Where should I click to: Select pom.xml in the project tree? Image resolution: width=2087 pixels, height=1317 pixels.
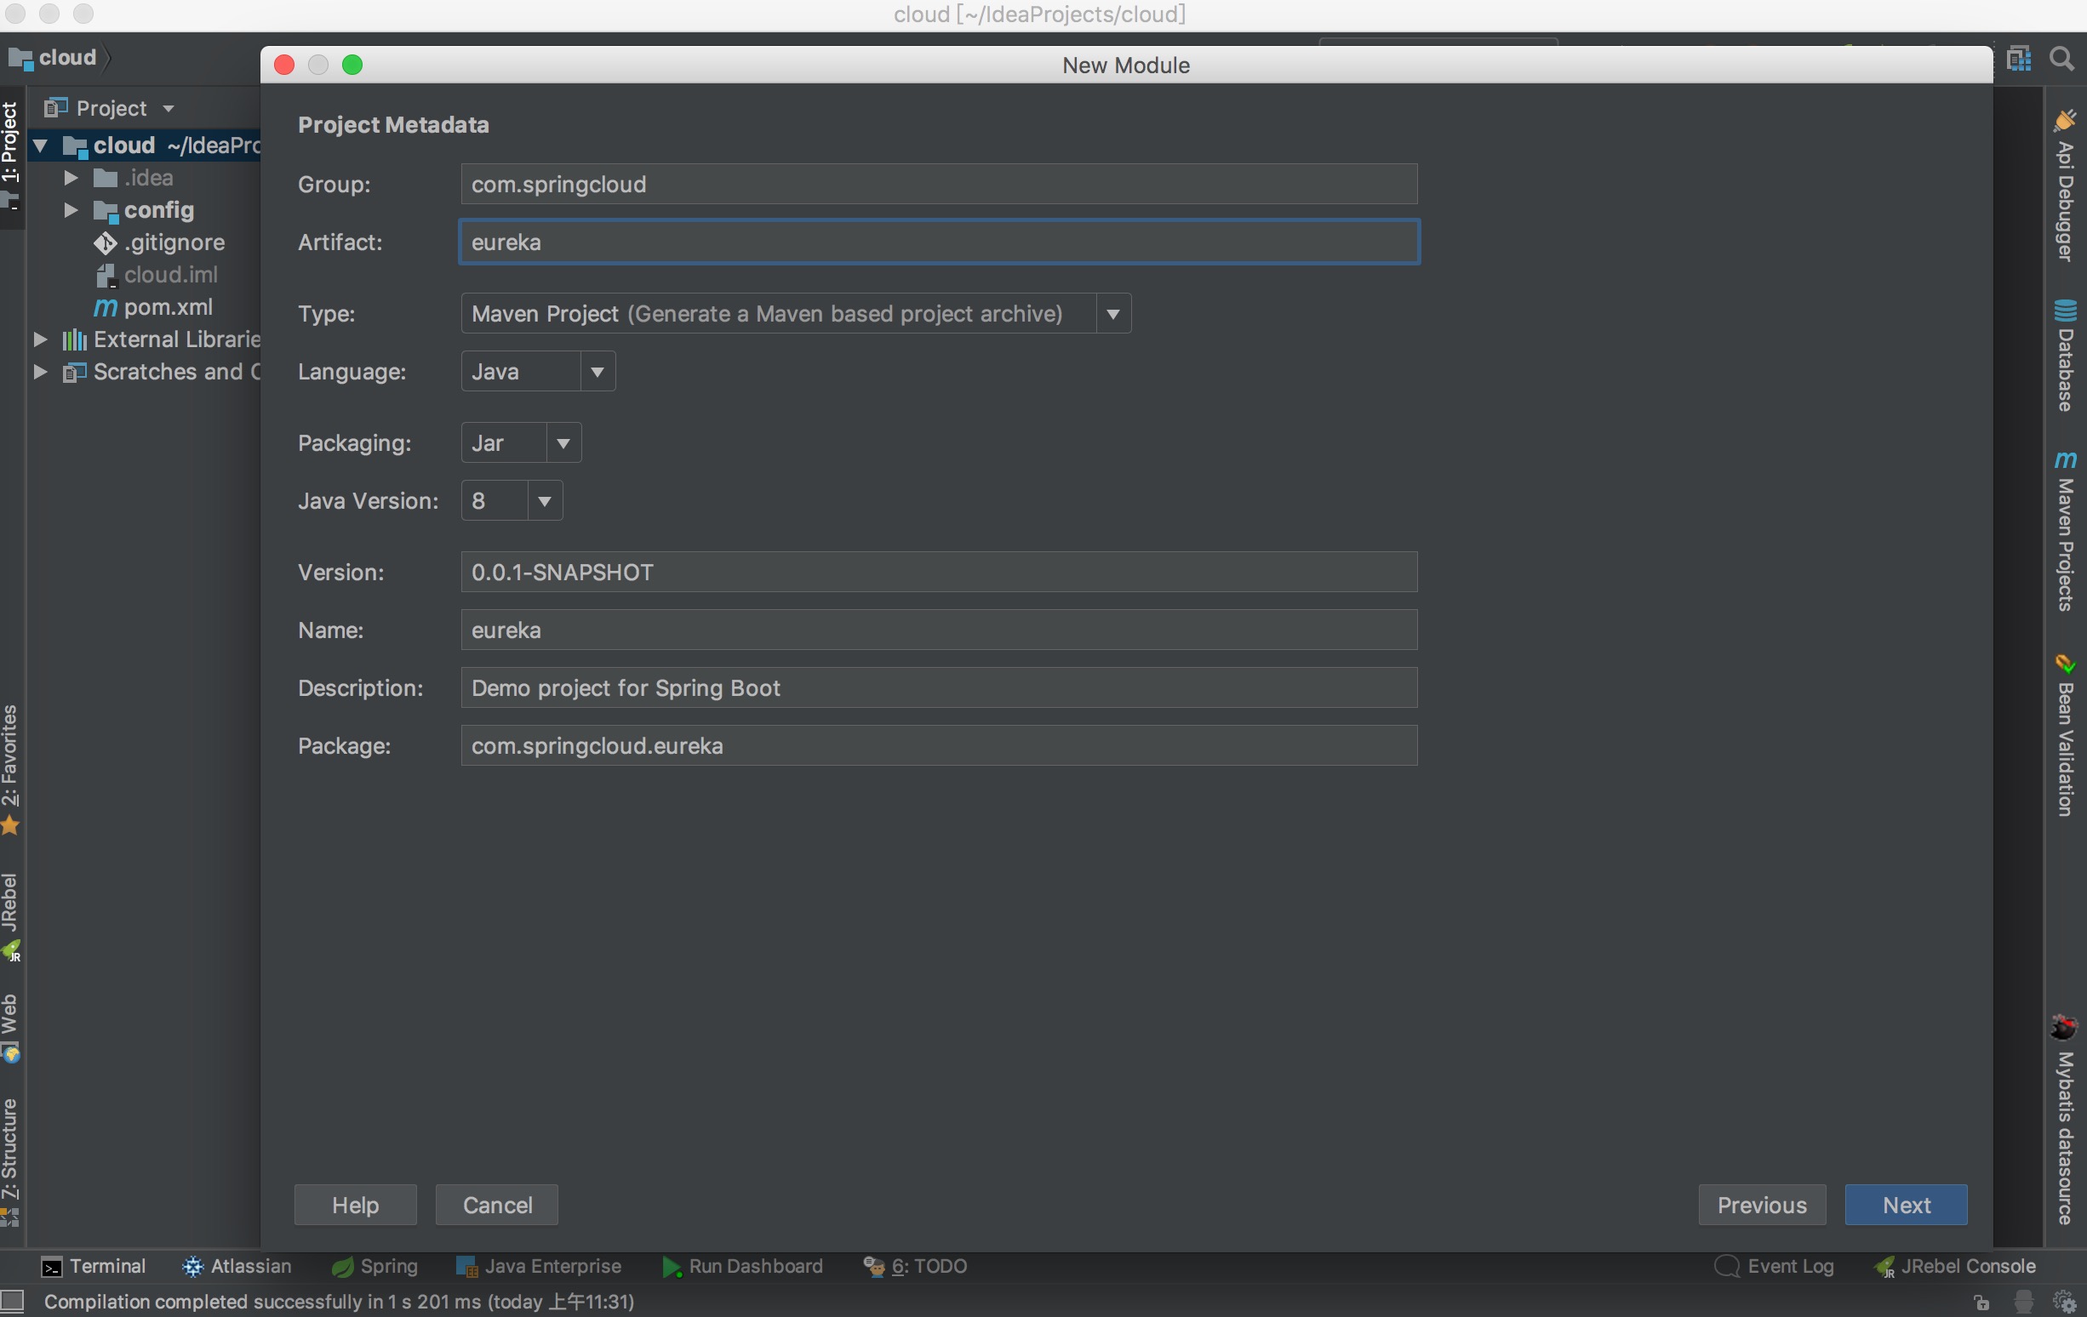tap(168, 308)
